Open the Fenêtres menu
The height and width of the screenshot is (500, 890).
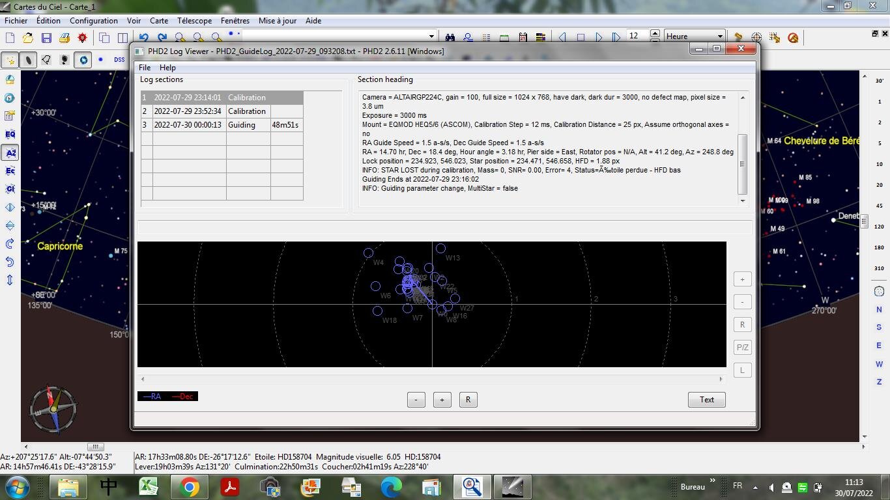(235, 21)
